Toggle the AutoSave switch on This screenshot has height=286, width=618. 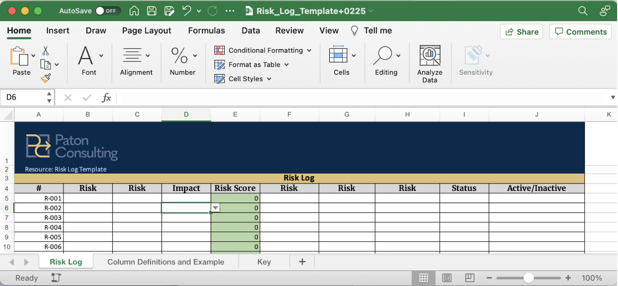click(108, 11)
